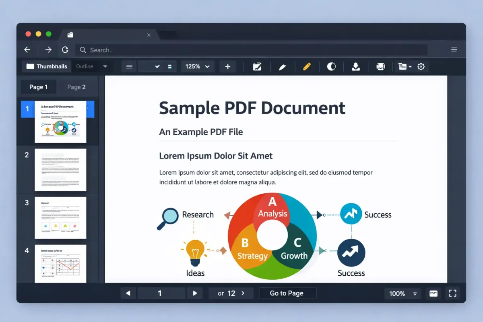This screenshot has height=322, width=483.
Task: Open the print dialog icon
Action: (380, 66)
